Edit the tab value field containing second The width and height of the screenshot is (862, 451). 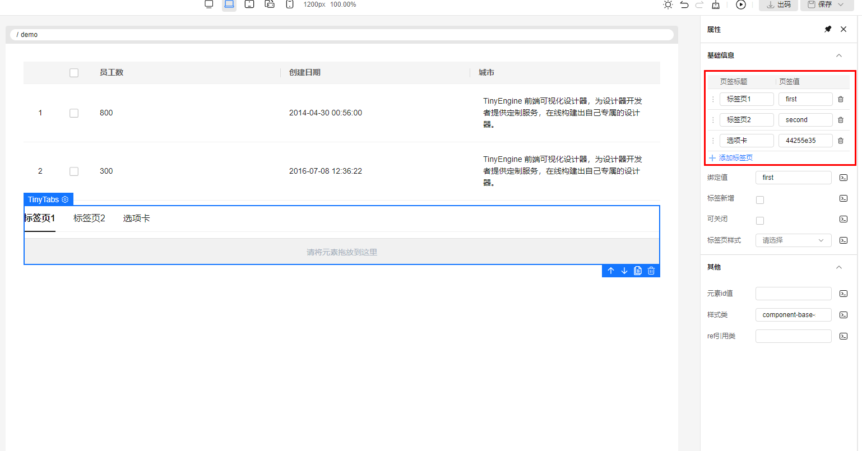tap(805, 120)
